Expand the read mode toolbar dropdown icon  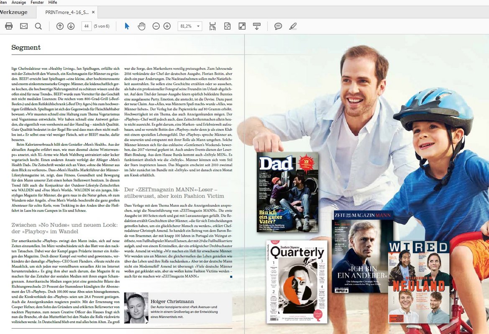click(257, 26)
